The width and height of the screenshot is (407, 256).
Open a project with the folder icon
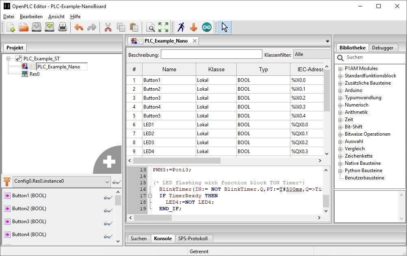[24, 27]
